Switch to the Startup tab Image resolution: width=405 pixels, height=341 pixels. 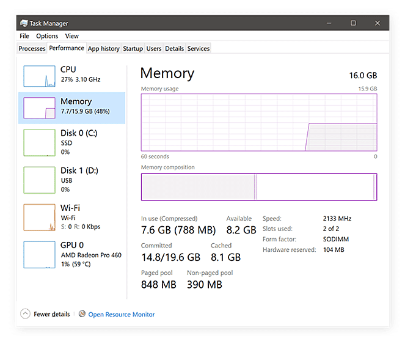(x=133, y=48)
